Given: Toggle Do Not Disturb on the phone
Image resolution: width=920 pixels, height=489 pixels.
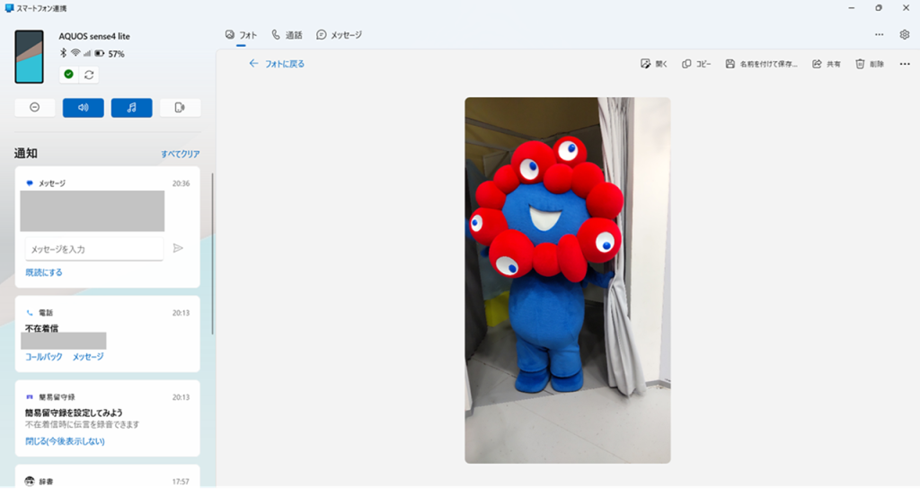Looking at the screenshot, I should pos(35,108).
